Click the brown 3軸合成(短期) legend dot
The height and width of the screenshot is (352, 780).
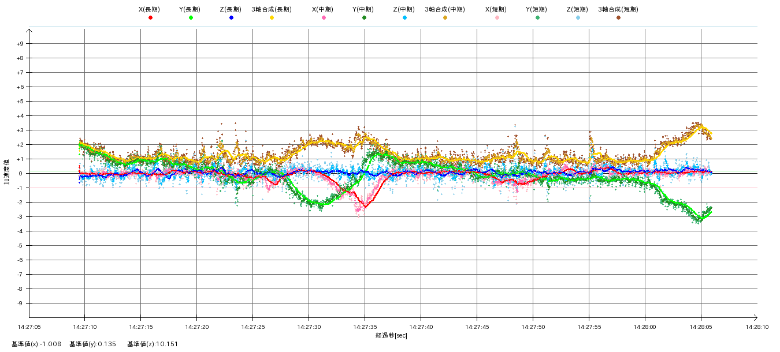(618, 18)
